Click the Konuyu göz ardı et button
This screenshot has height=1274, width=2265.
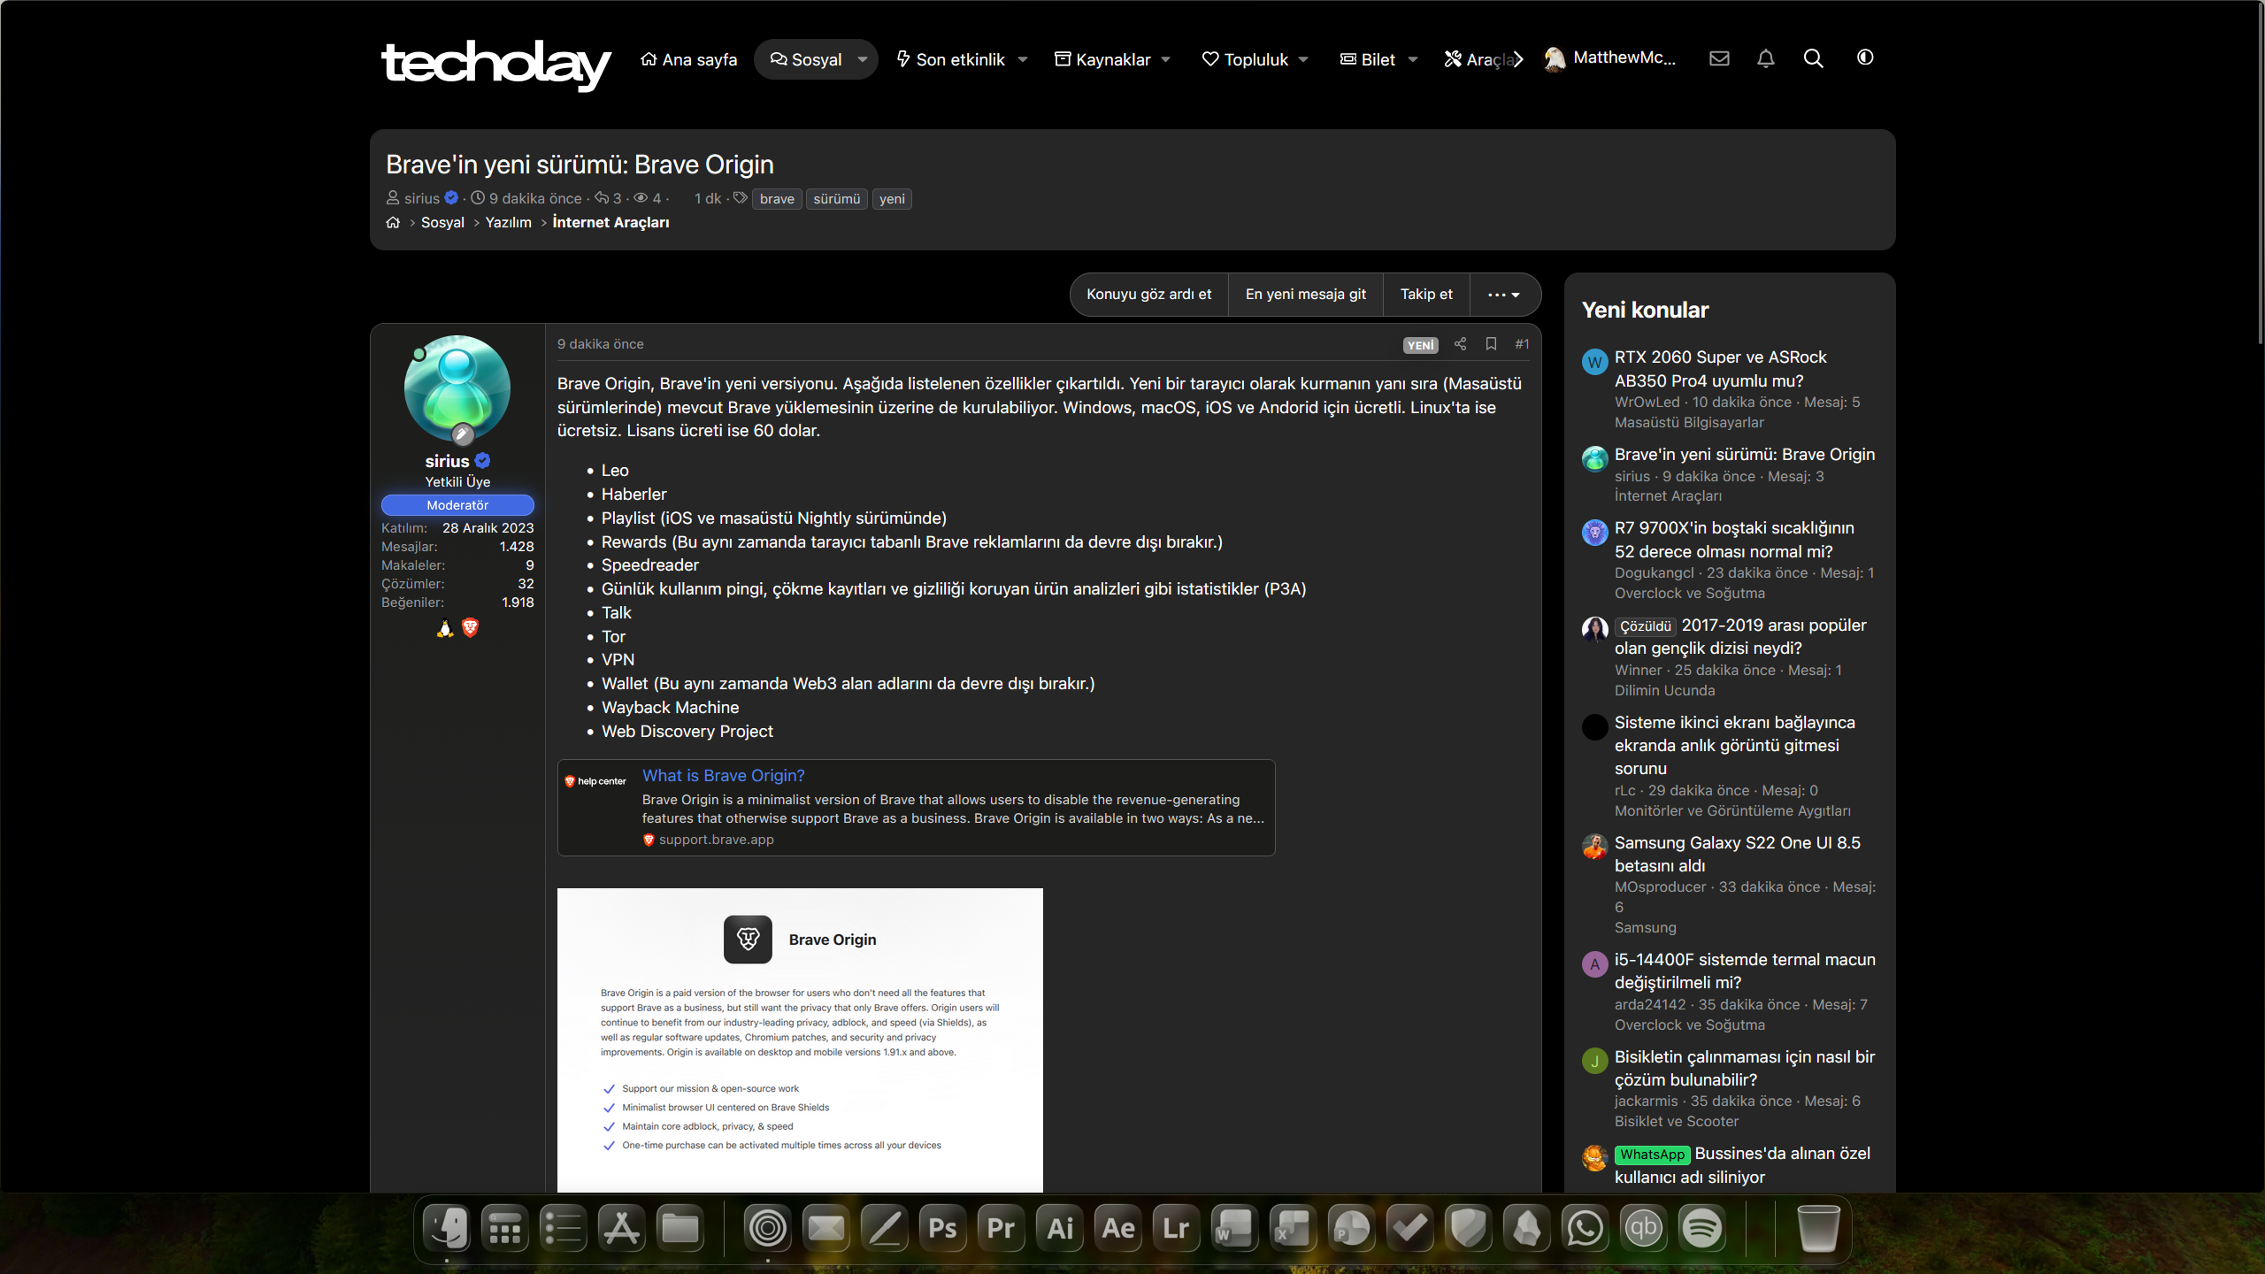[1148, 295]
